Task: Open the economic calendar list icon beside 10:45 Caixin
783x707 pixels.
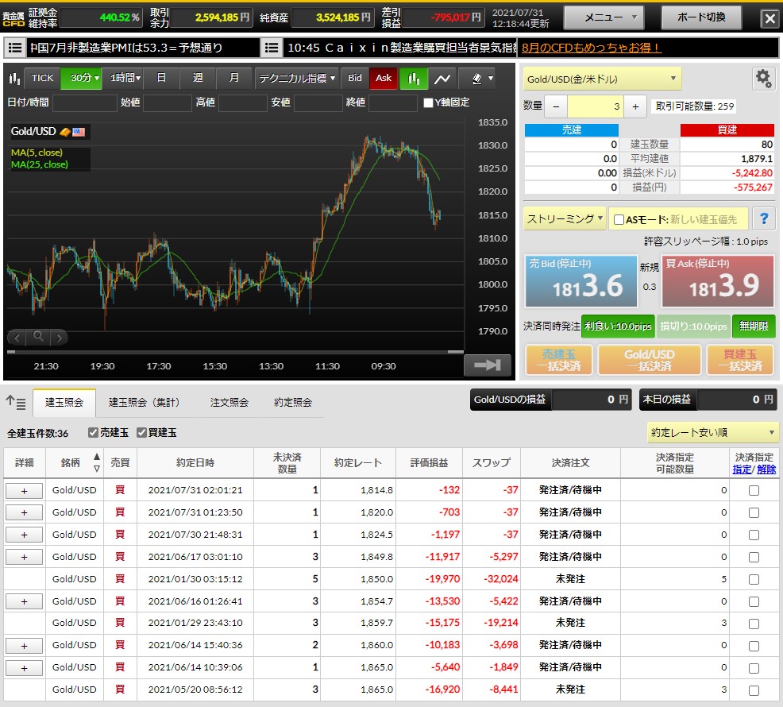Action: (271, 48)
